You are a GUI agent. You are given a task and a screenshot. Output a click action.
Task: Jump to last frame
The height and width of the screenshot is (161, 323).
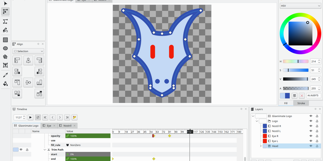point(67,117)
